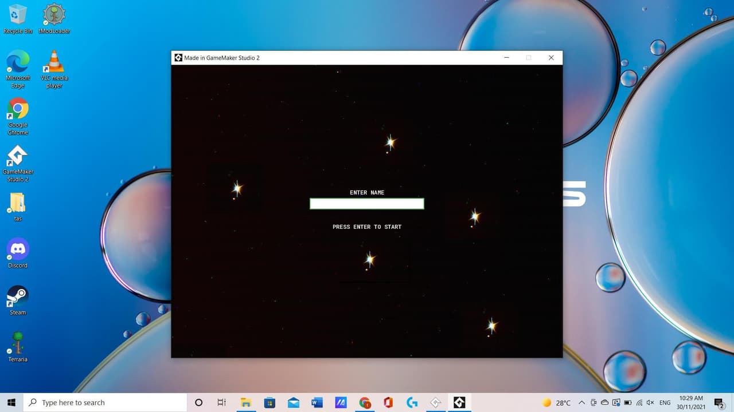Viewport: 734px width, 412px height.
Task: Click the display tray icon with the blue dot
Action: tap(616, 403)
